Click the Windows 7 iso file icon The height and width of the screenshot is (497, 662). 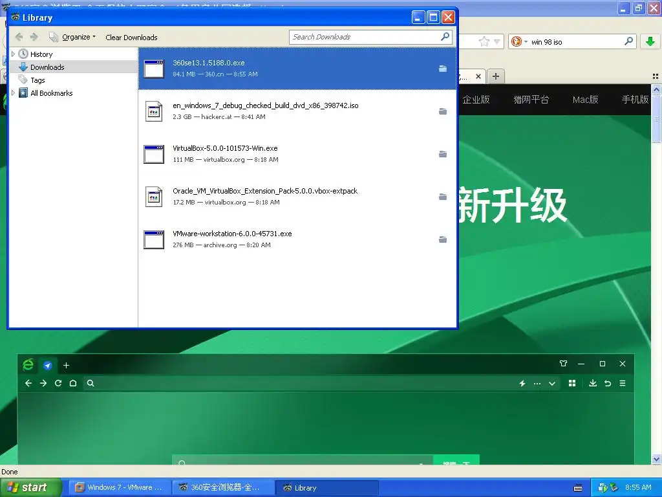coord(154,111)
